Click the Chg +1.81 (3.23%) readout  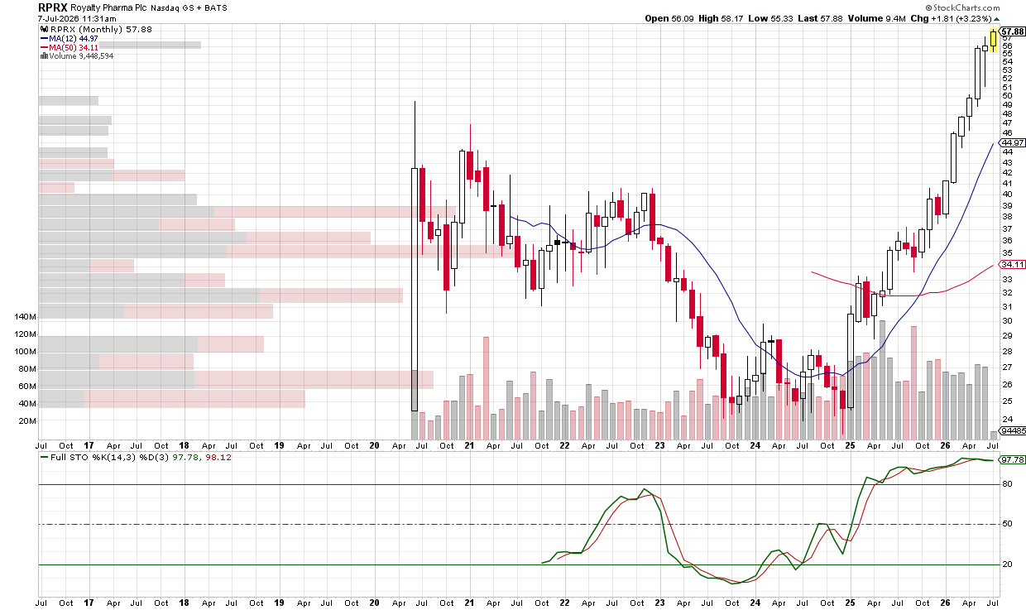[x=956, y=18]
